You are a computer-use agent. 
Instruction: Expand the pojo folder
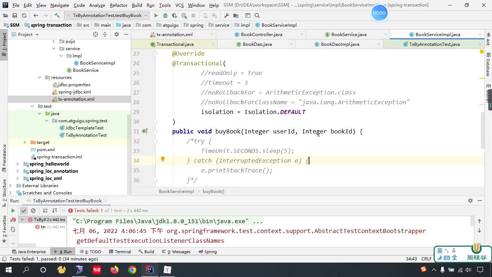click(x=54, y=41)
